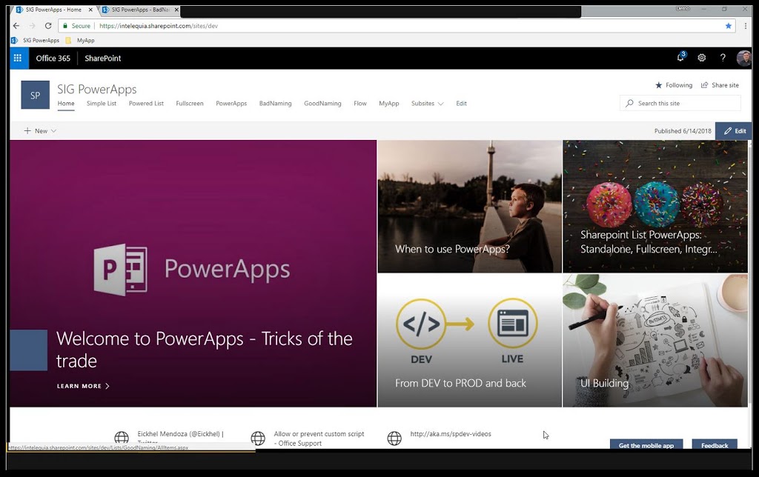
Task: Click in the Search this site box
Action: 680,103
